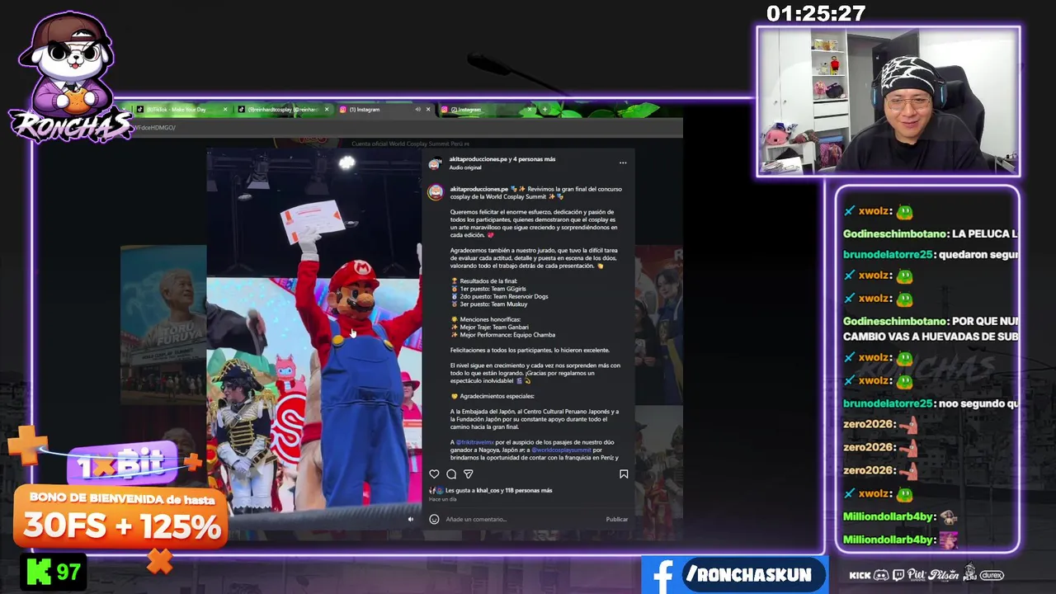Click the Pilsen sponsor logo
The width and height of the screenshot is (1056, 594).
click(x=943, y=574)
